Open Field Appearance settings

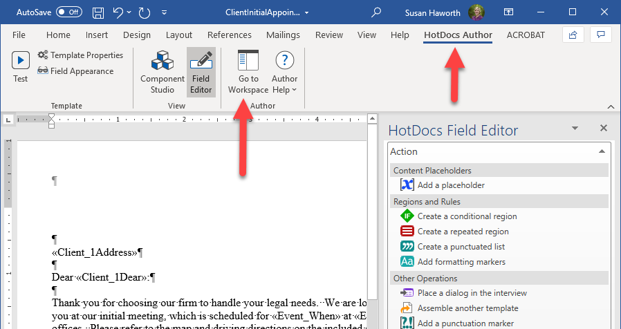click(x=75, y=71)
